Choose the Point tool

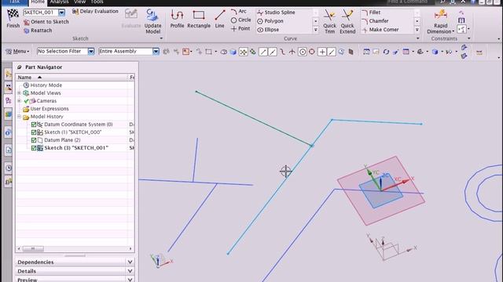point(240,28)
